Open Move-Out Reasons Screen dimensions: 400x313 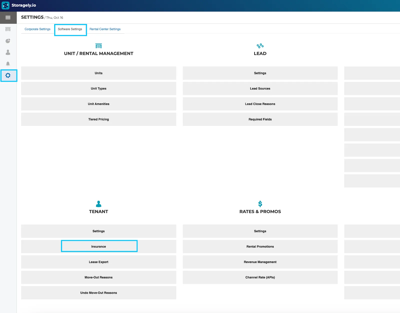98,278
